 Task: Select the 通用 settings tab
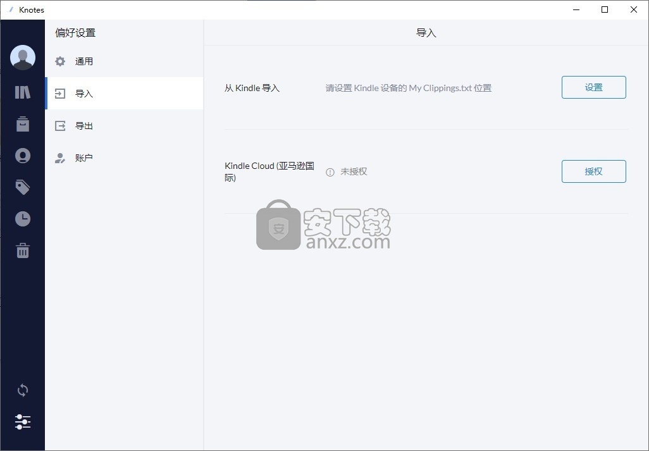pyautogui.click(x=124, y=61)
